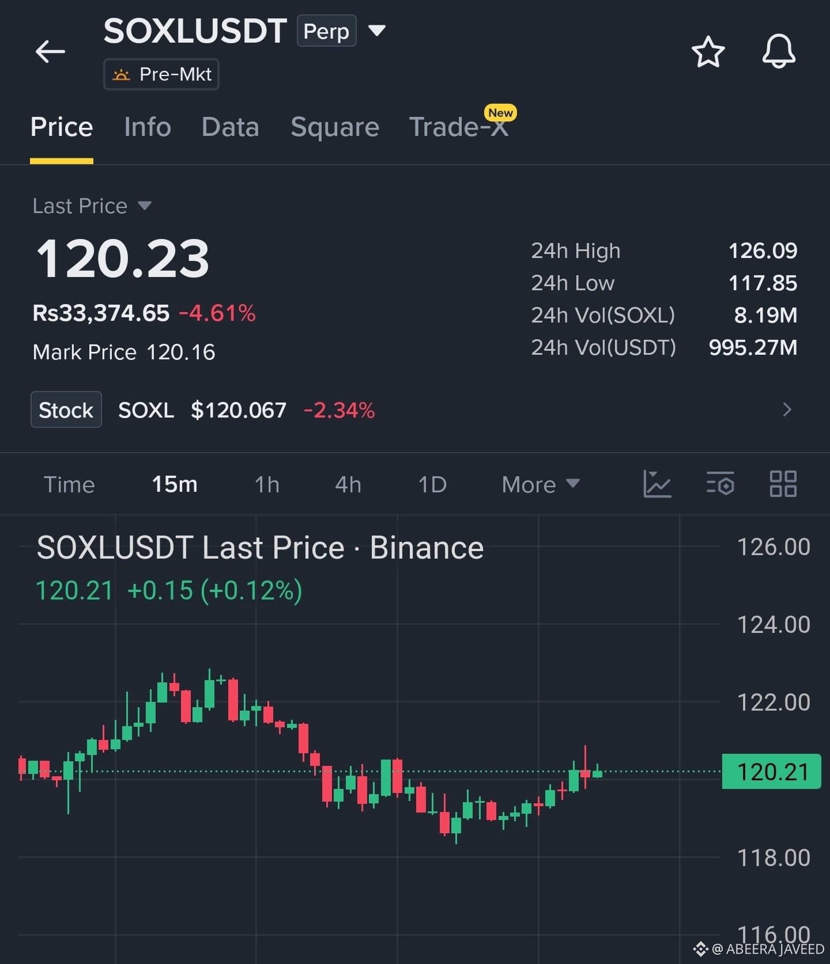
Task: Open price alert bell icon
Action: 779,52
